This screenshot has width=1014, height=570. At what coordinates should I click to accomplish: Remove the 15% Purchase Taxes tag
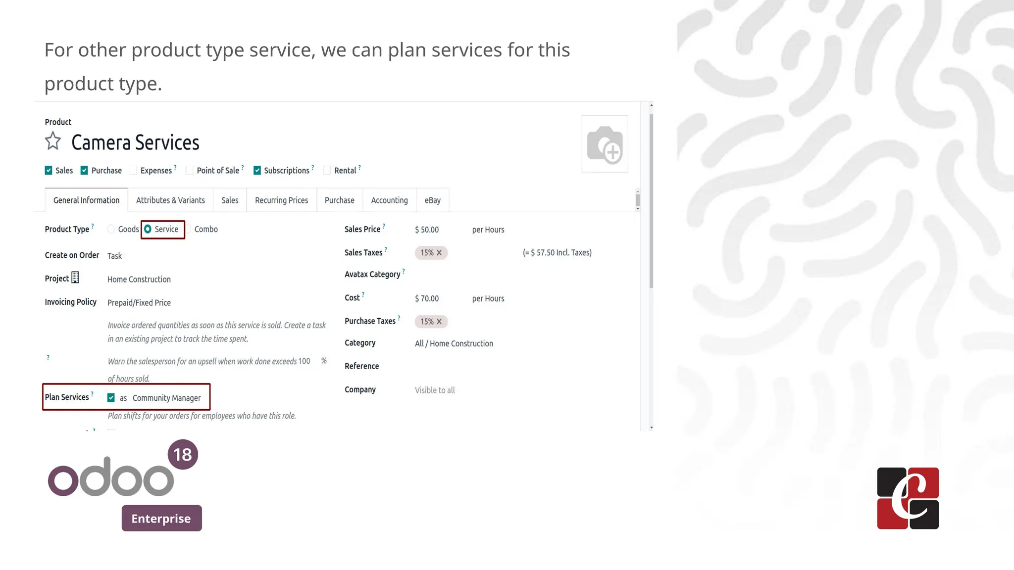[439, 322]
